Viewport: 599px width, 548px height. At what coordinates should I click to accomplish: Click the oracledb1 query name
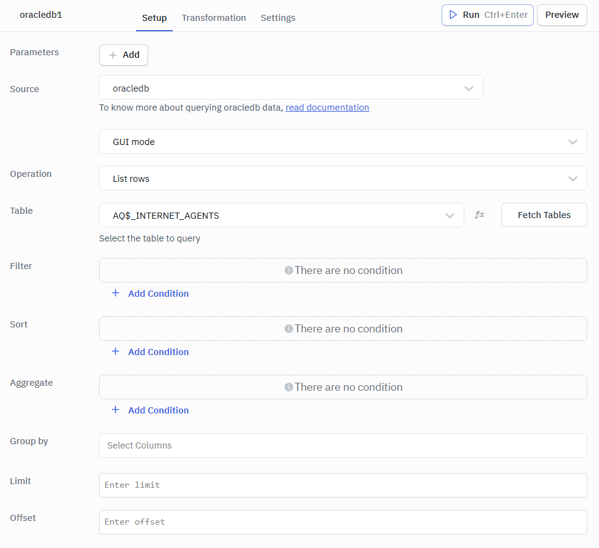41,15
